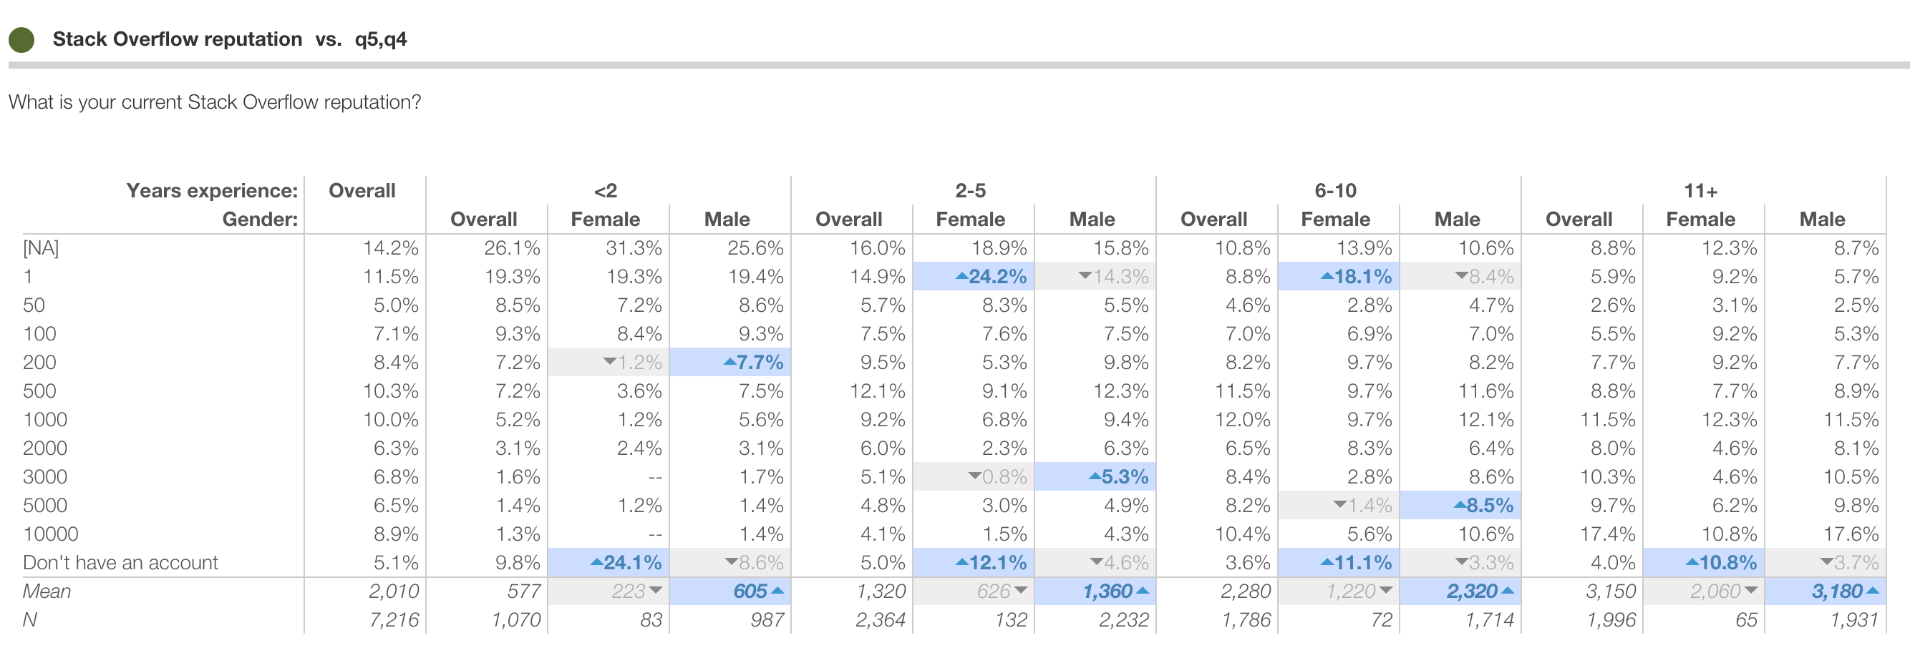
Task: Select the '<2' years experience column header
Action: click(x=605, y=191)
